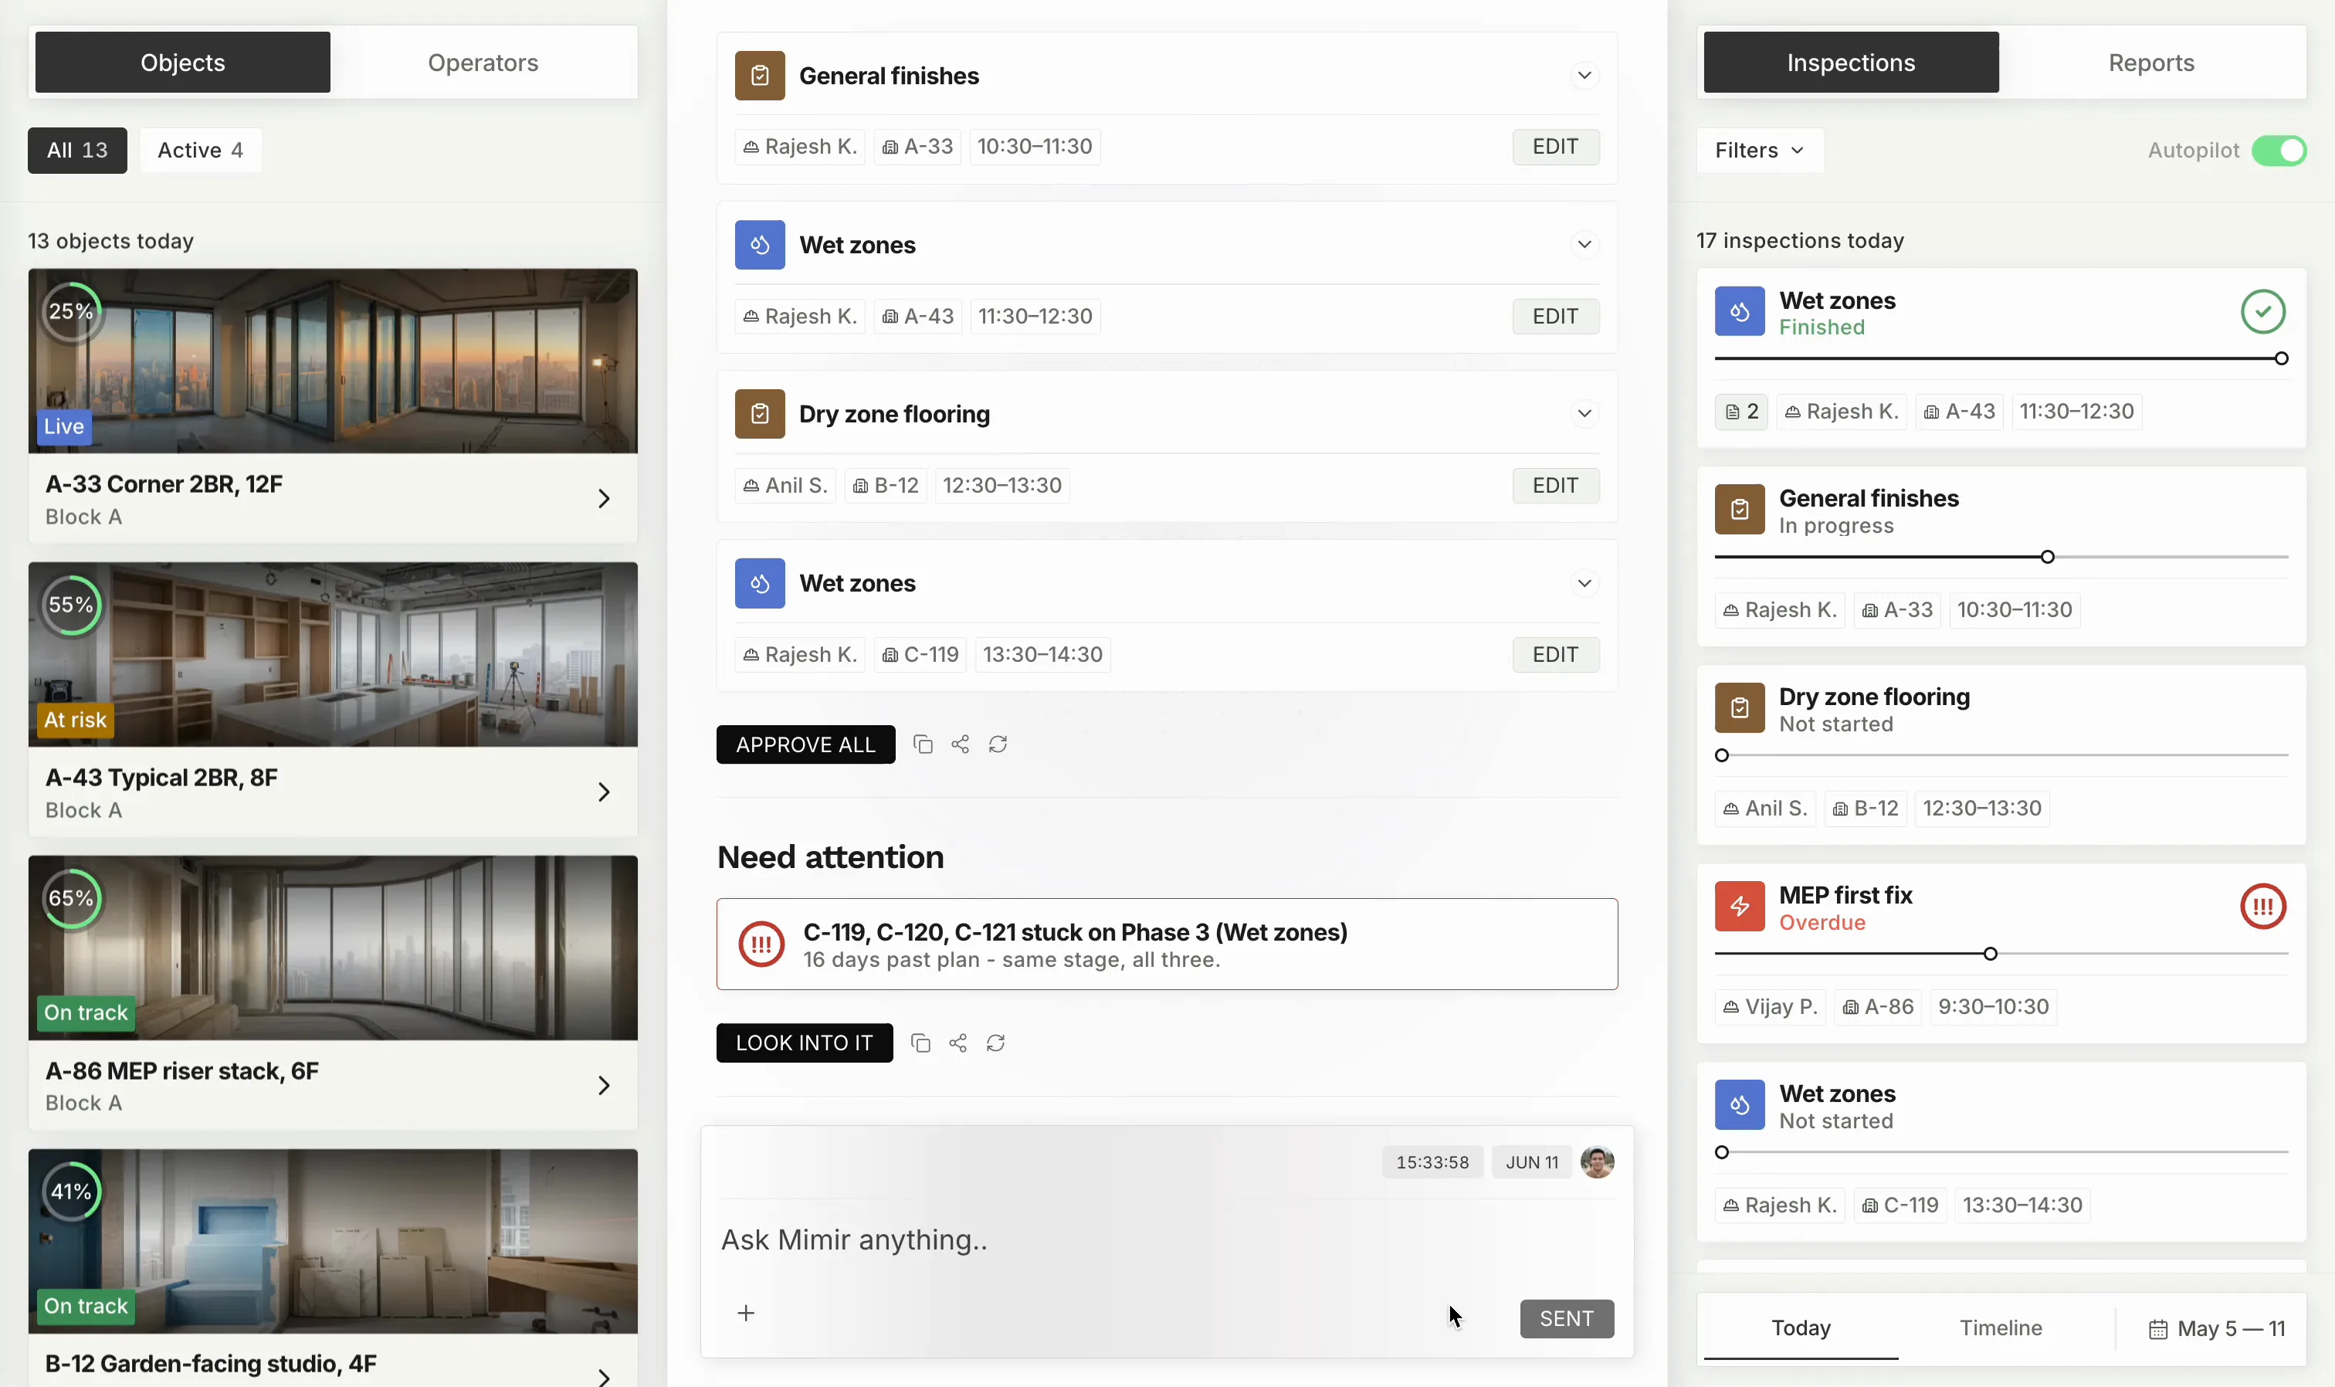The image size is (2335, 1387).
Task: Click the plus attachment icon in Mimir chat
Action: click(x=746, y=1313)
